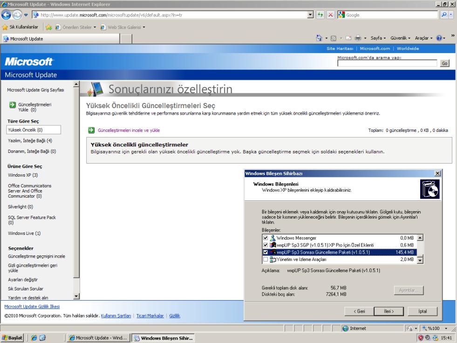Open the zoom level %100 dropdown
457x343 pixels.
tap(446, 329)
